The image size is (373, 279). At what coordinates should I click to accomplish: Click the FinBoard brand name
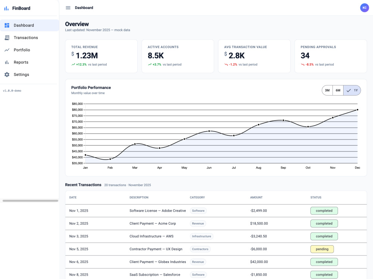(21, 8)
